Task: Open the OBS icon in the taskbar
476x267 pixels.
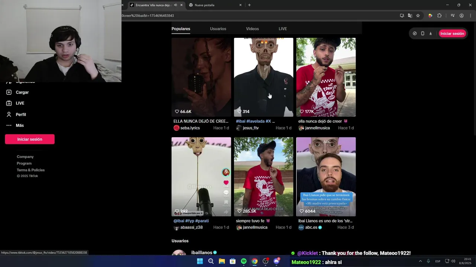Action: [266, 261]
